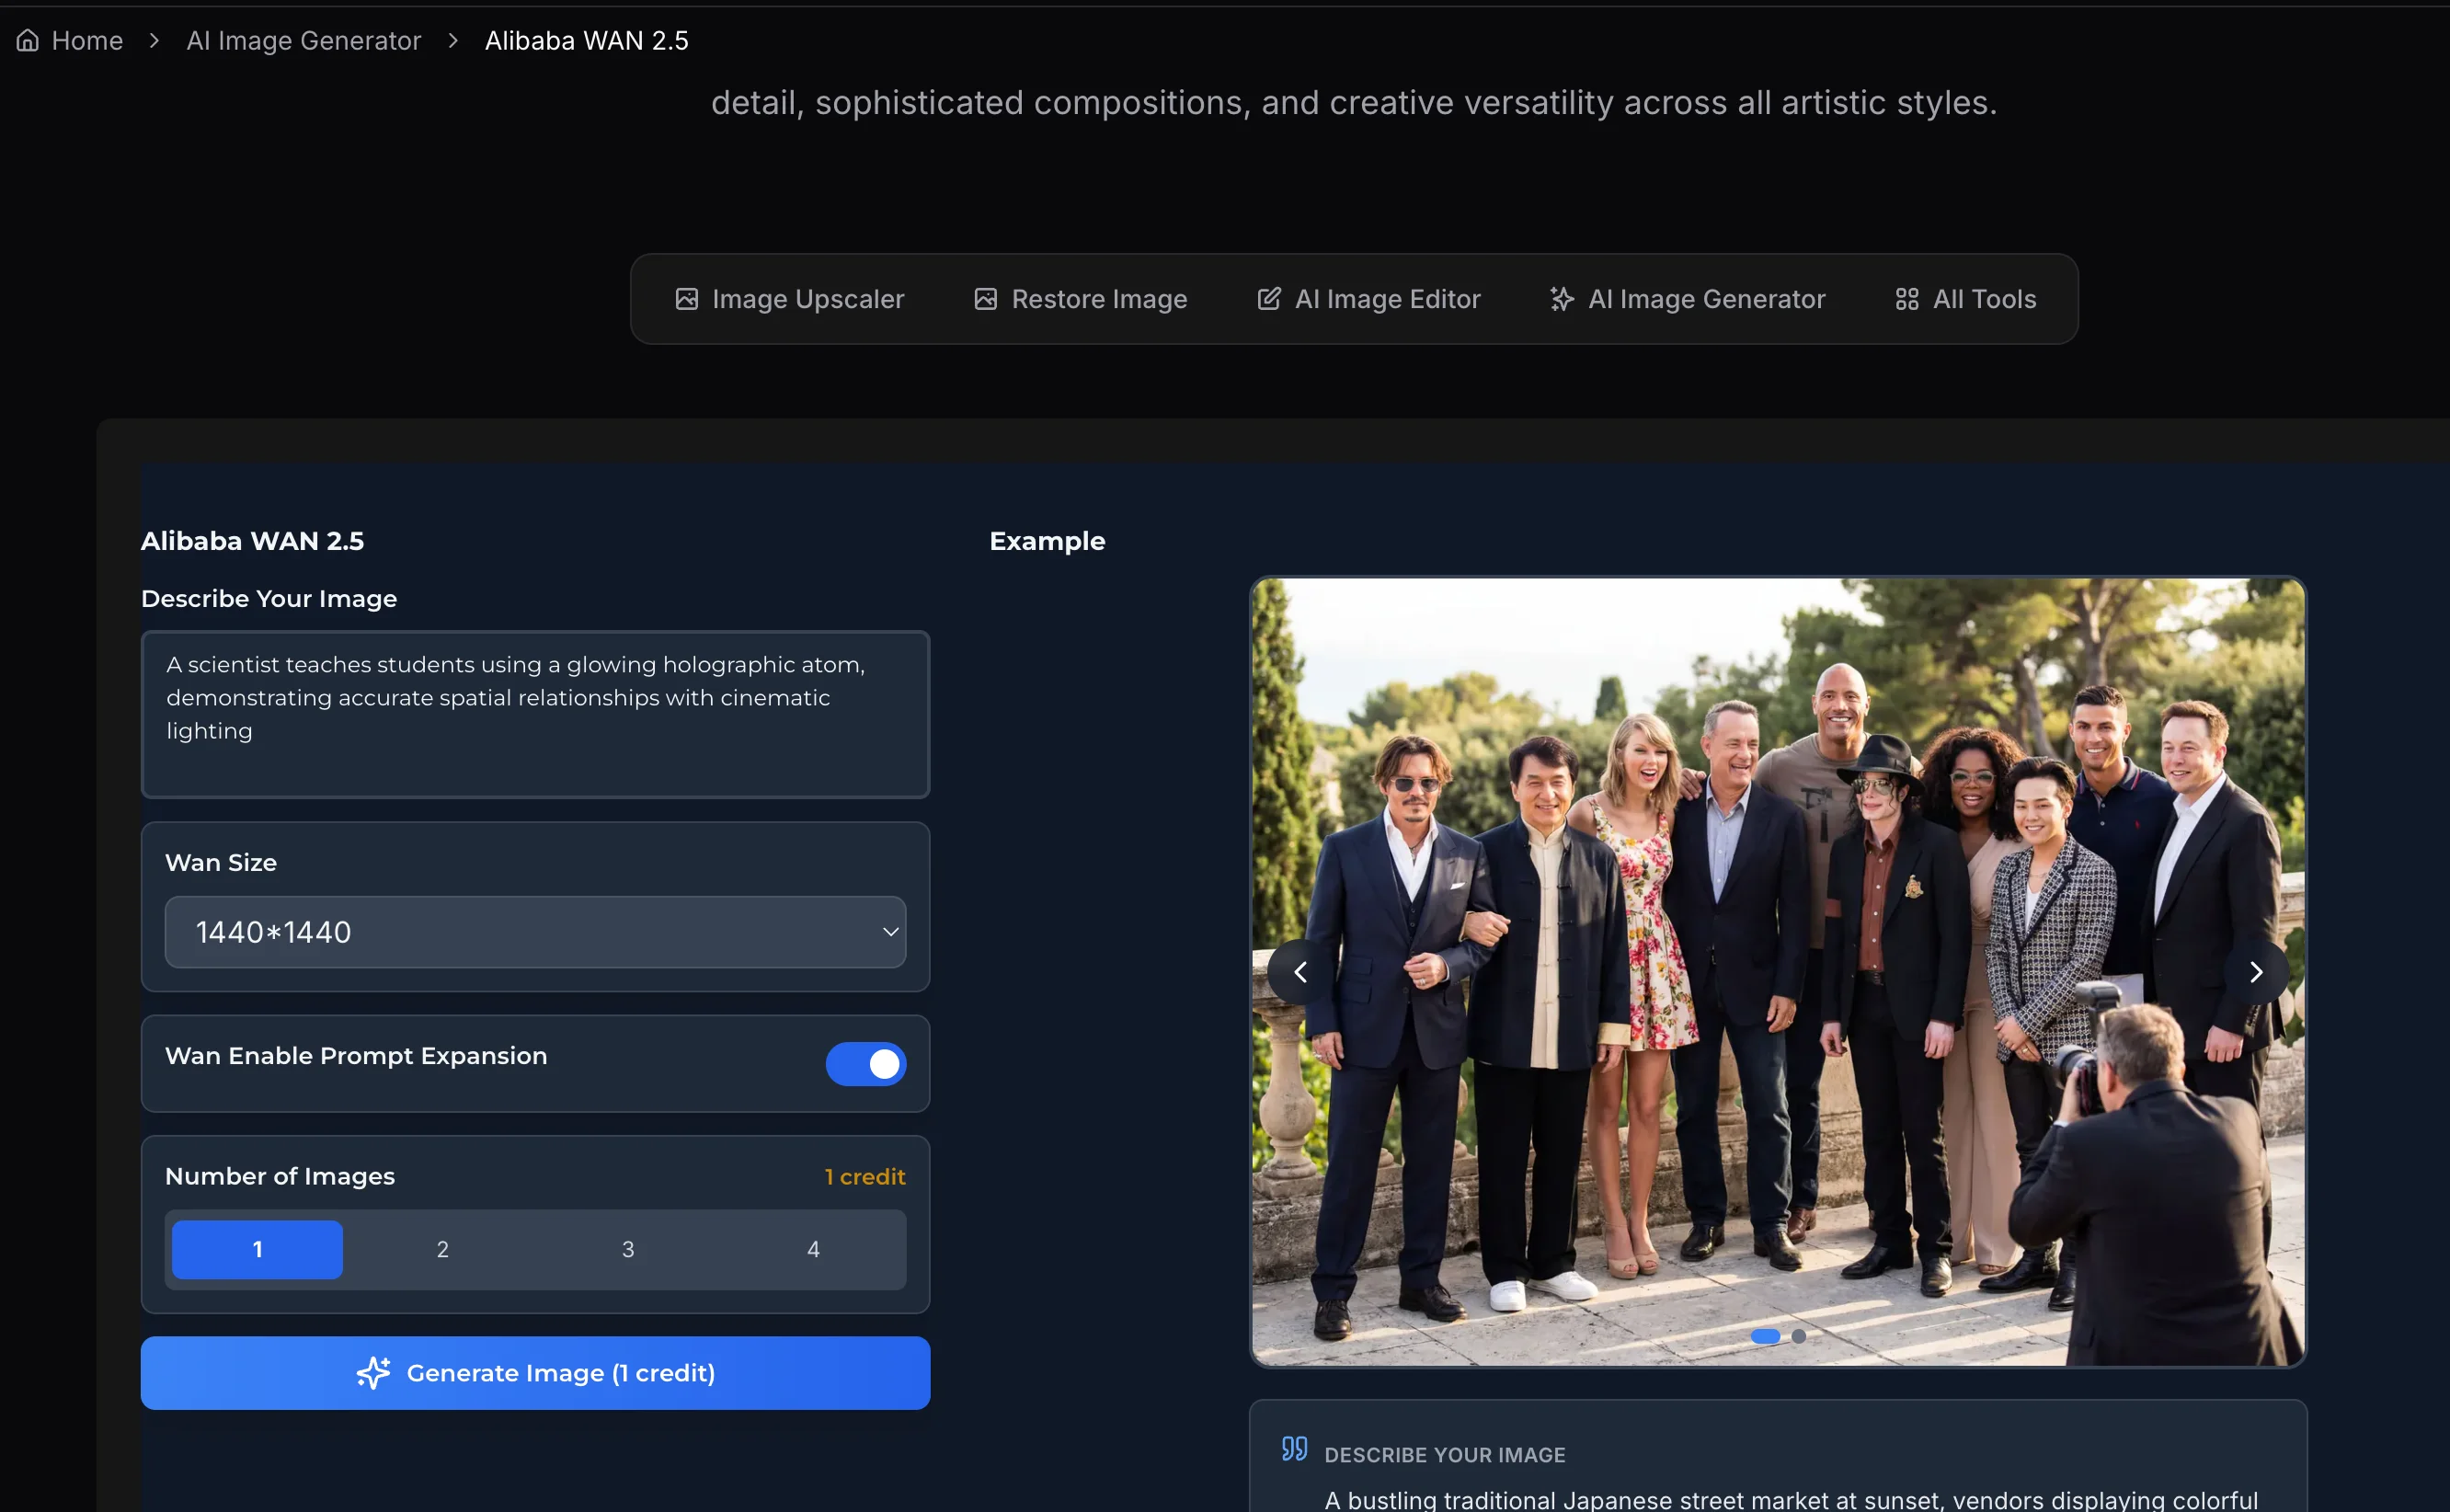Click the AI Image Generator sparkle icon
This screenshot has height=1512, width=2450.
(x=1561, y=299)
